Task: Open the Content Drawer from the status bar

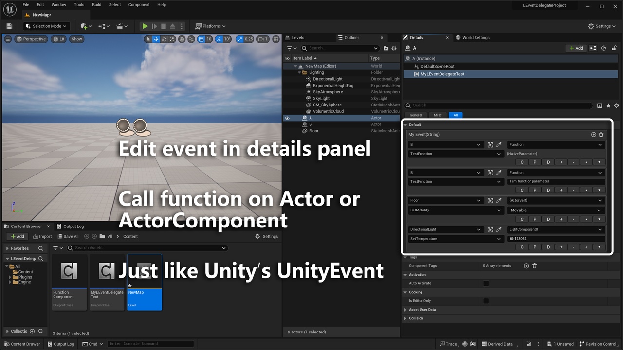Action: pos(22,344)
